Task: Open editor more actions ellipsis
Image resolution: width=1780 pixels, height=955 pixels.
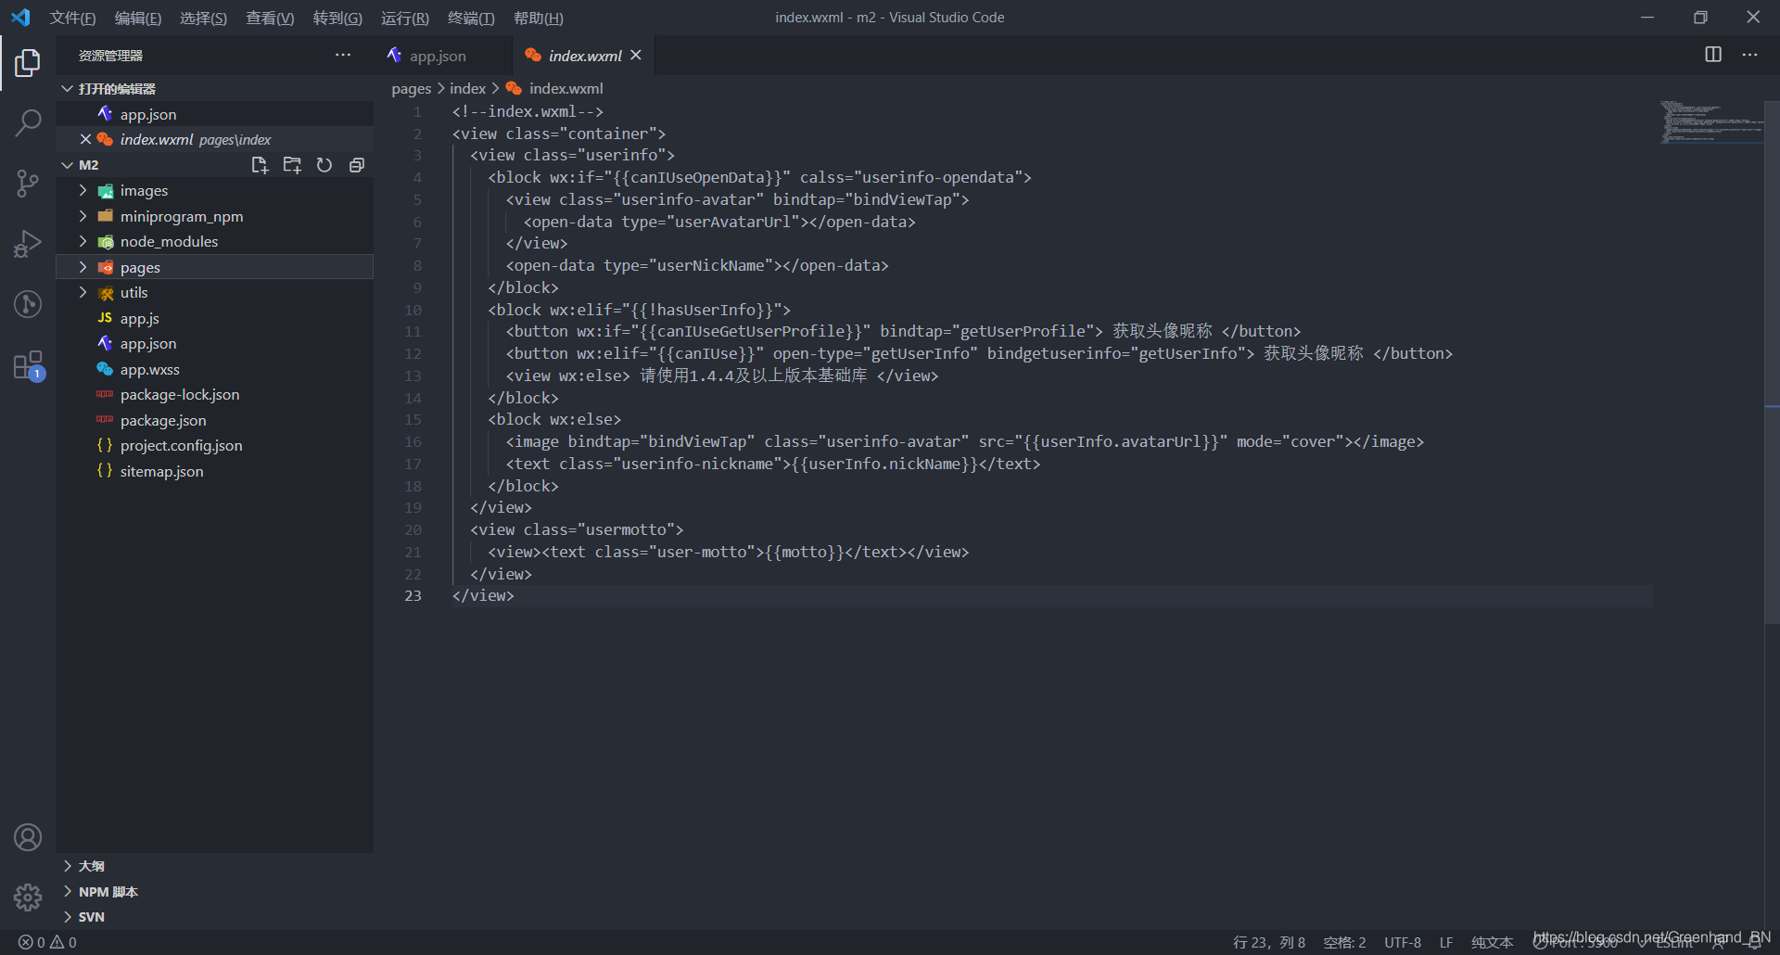Action: click(x=1749, y=55)
